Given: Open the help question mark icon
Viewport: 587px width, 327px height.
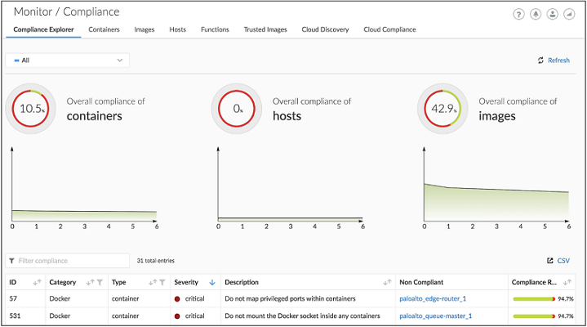Looking at the screenshot, I should pos(519,15).
